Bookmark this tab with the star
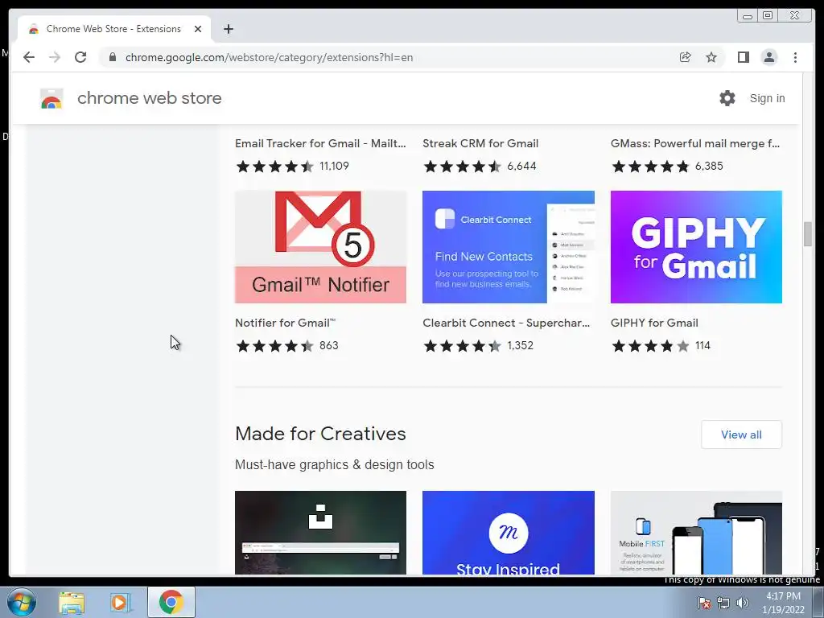 pos(711,57)
